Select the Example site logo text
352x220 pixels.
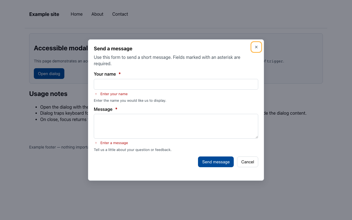[44, 14]
